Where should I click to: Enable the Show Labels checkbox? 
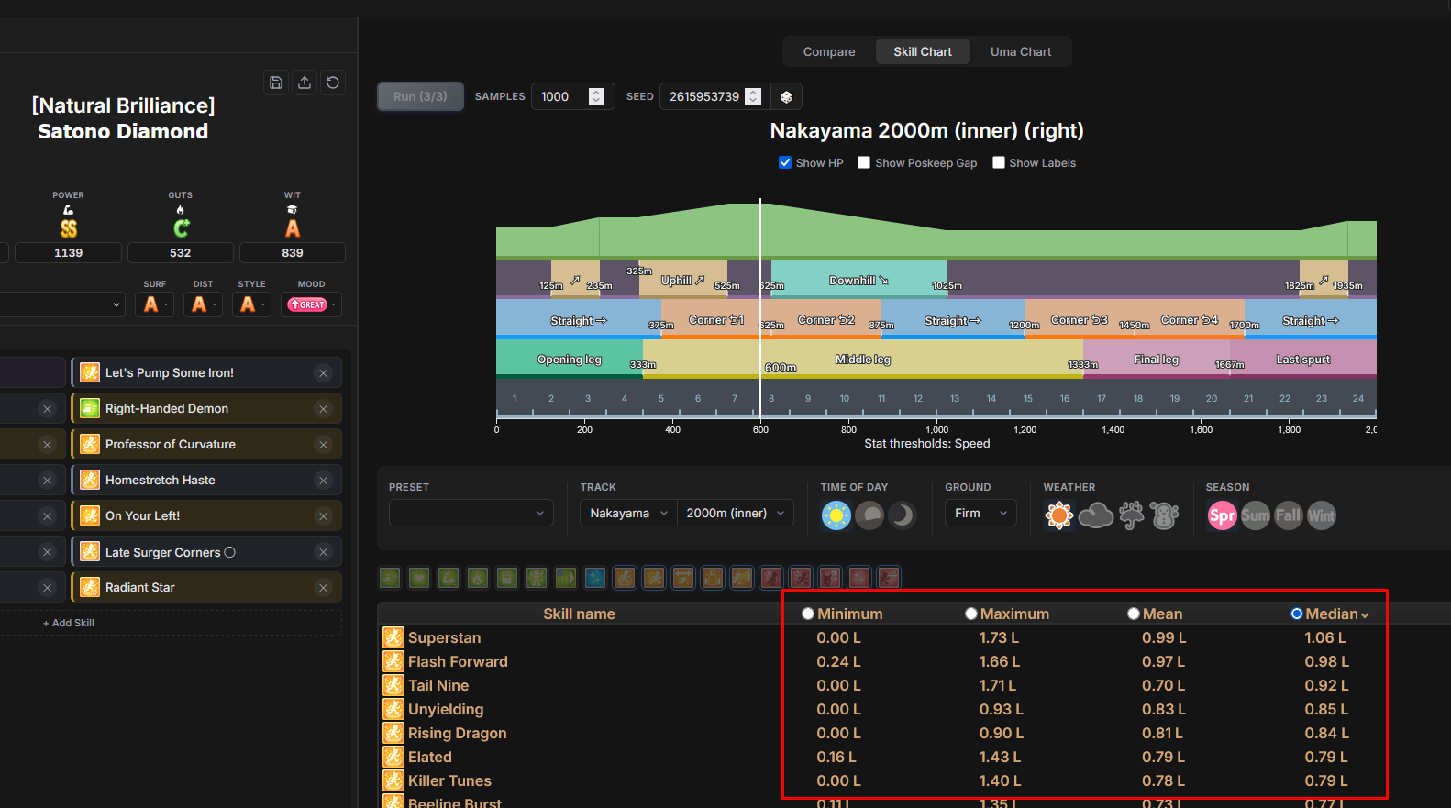[999, 162]
